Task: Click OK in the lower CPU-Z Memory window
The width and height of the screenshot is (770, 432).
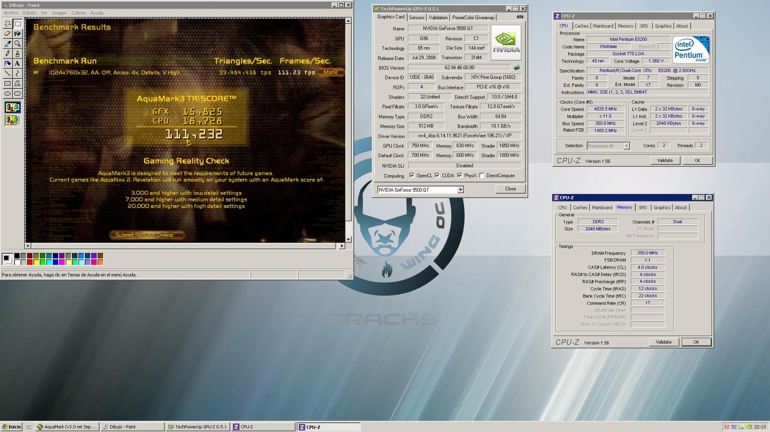Action: pyautogui.click(x=696, y=342)
